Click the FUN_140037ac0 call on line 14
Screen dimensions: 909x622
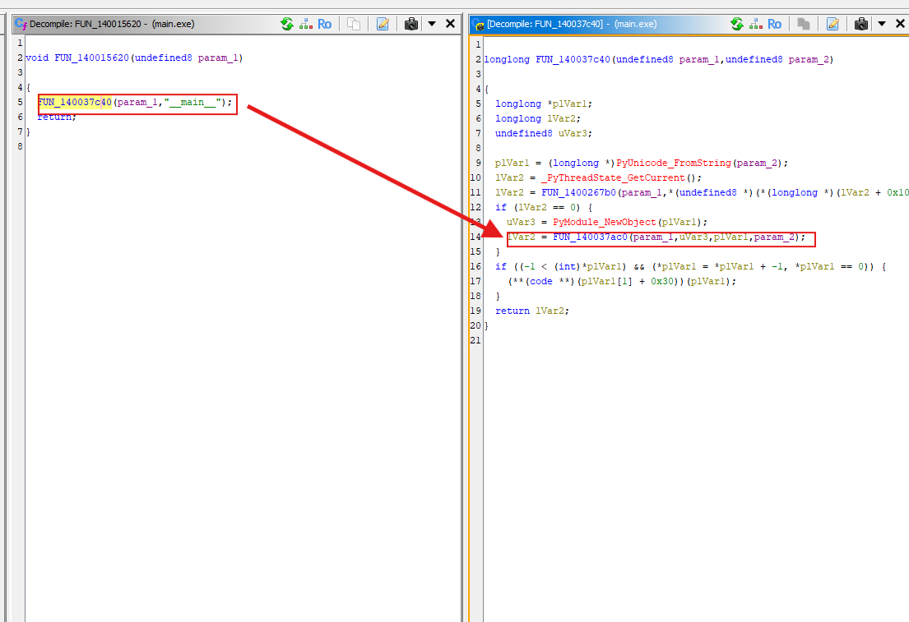[x=590, y=237]
